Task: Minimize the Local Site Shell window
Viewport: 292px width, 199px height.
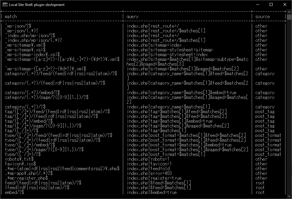Action: pyautogui.click(x=258, y=5)
